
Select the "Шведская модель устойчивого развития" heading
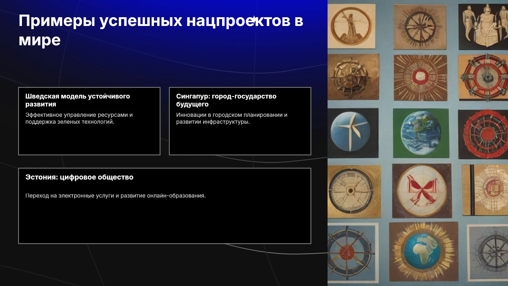78,100
